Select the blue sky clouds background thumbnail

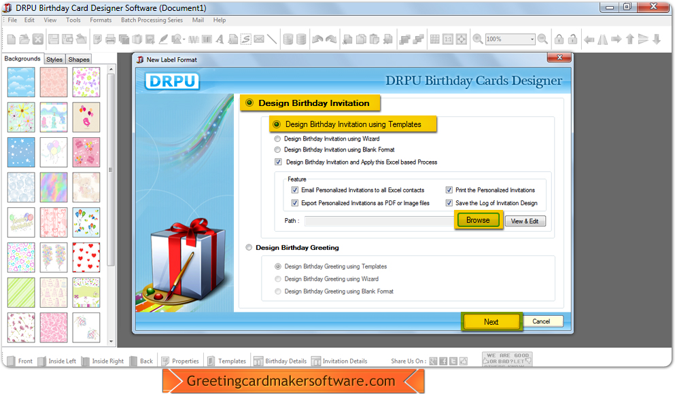coord(21,82)
